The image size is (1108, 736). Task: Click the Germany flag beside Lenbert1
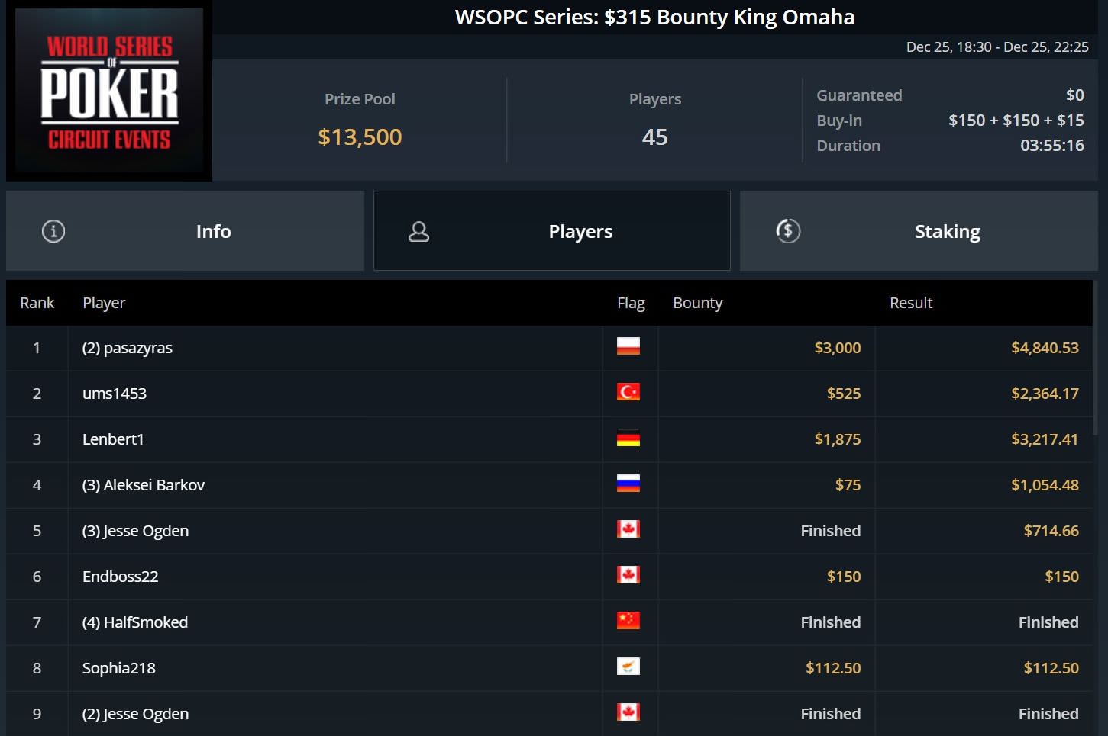[628, 439]
